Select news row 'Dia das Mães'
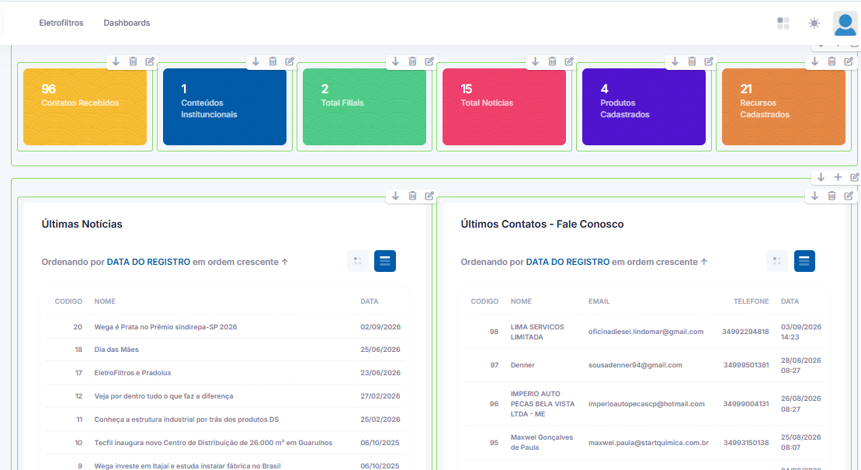Image resolution: width=861 pixels, height=470 pixels. [x=224, y=350]
